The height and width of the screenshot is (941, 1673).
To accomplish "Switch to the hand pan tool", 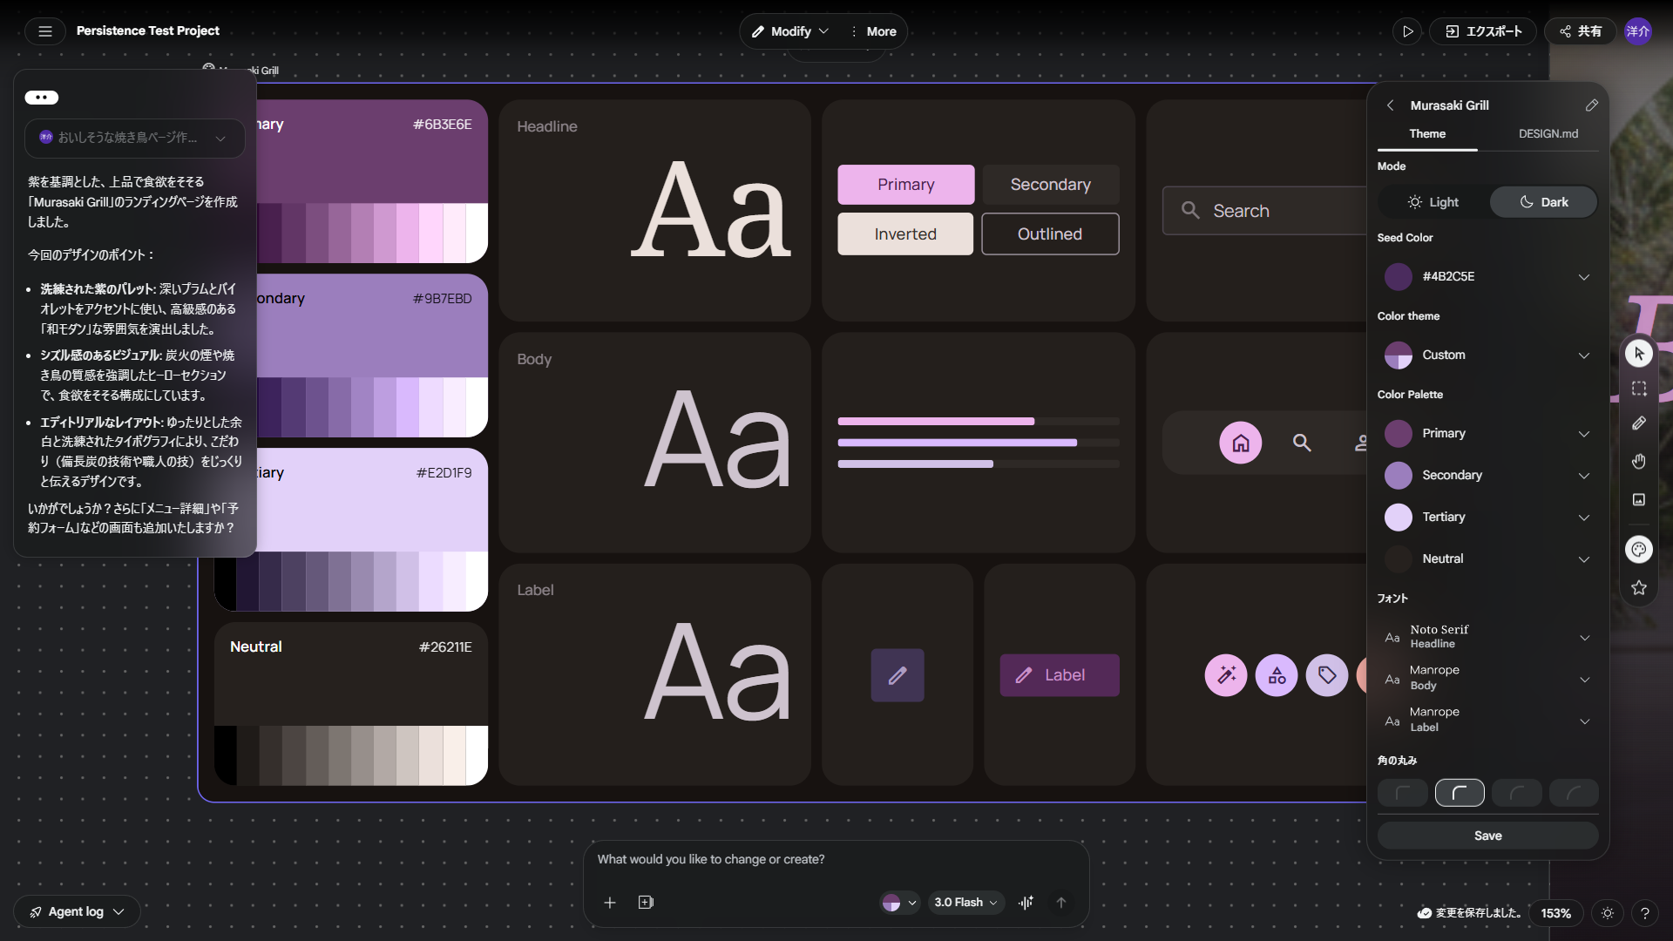I will point(1639,462).
